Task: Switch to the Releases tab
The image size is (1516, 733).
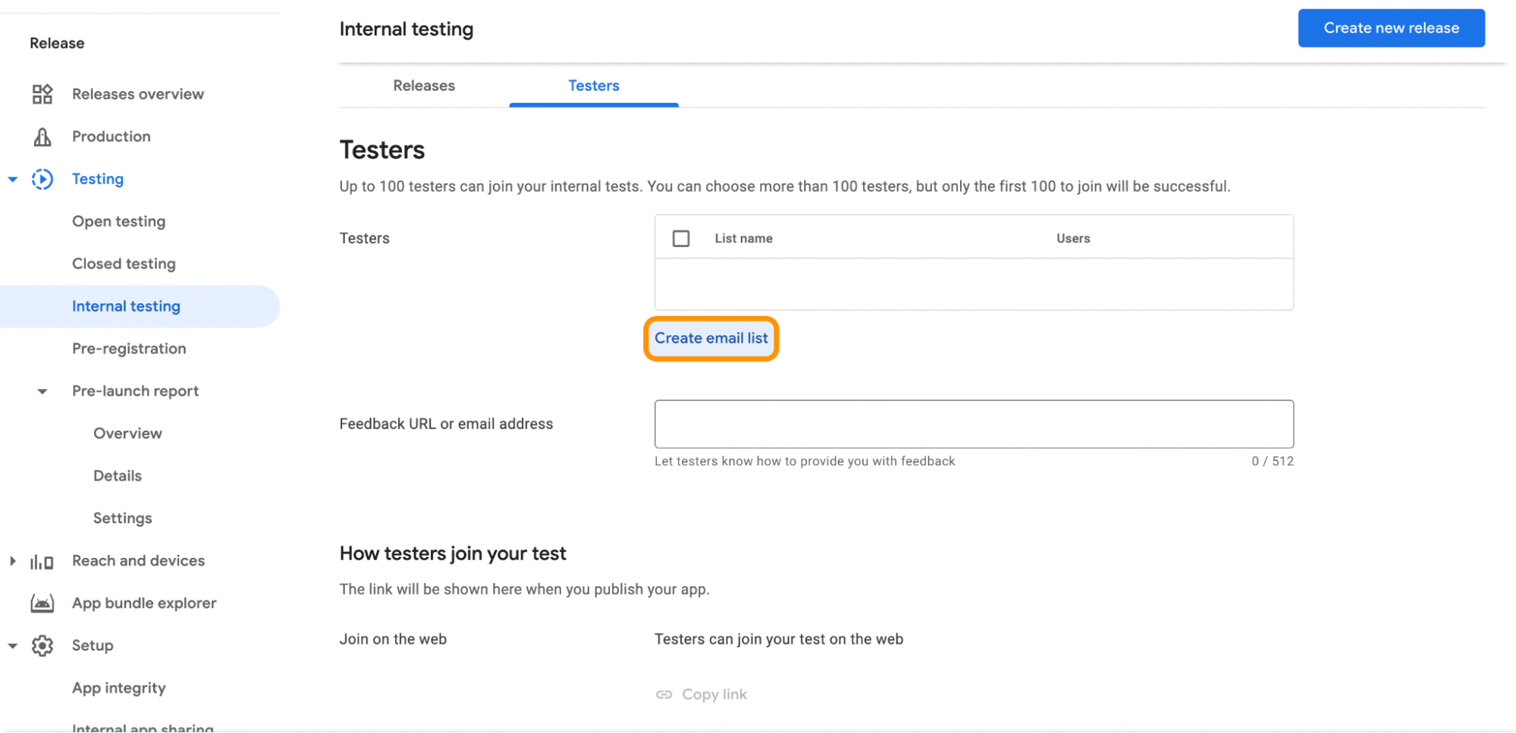Action: pyautogui.click(x=423, y=86)
